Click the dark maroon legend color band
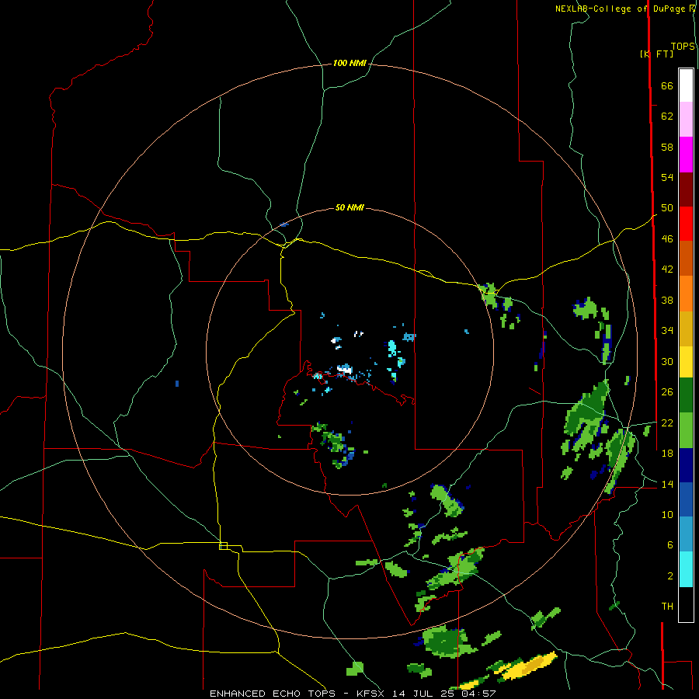This screenshot has width=699, height=699. pyautogui.click(x=686, y=190)
